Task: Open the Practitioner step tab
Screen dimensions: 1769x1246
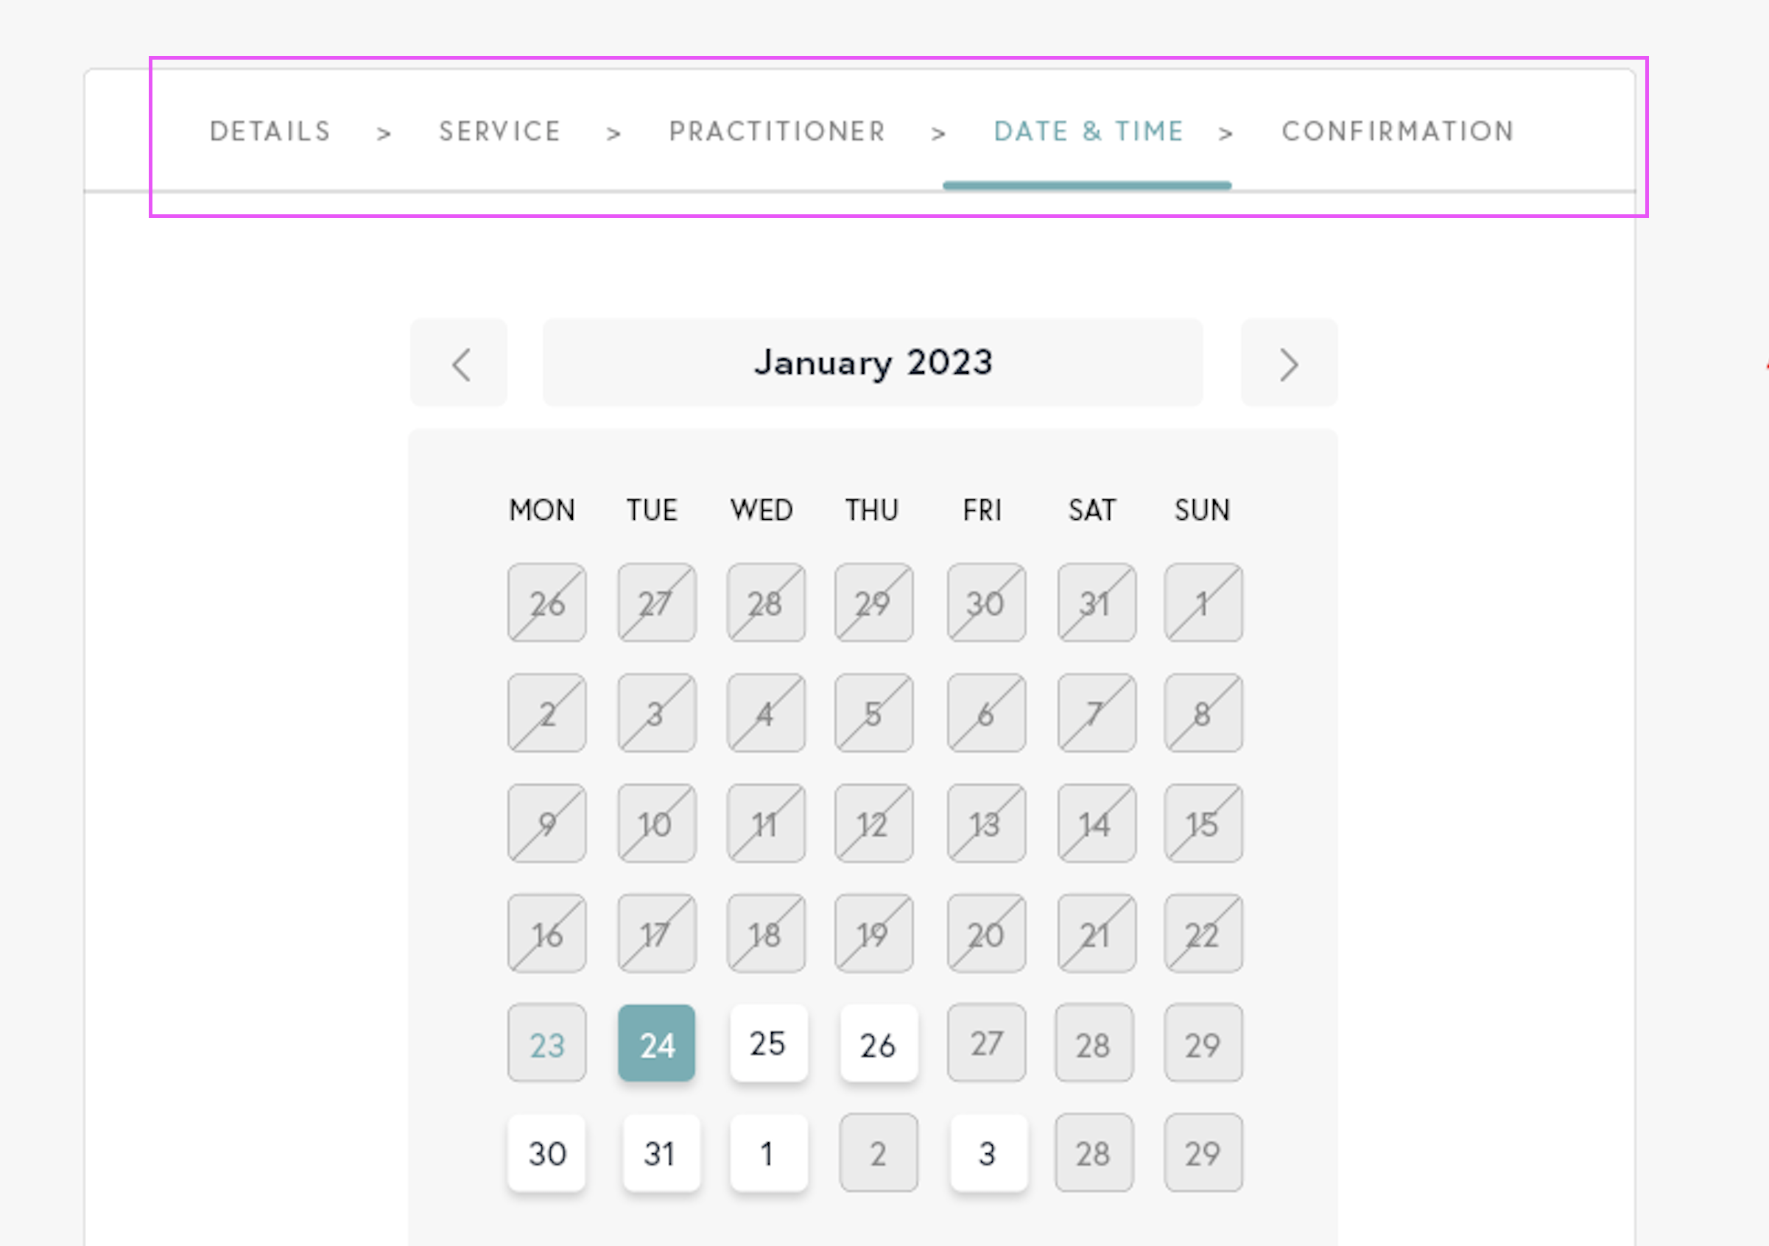Action: [x=778, y=132]
